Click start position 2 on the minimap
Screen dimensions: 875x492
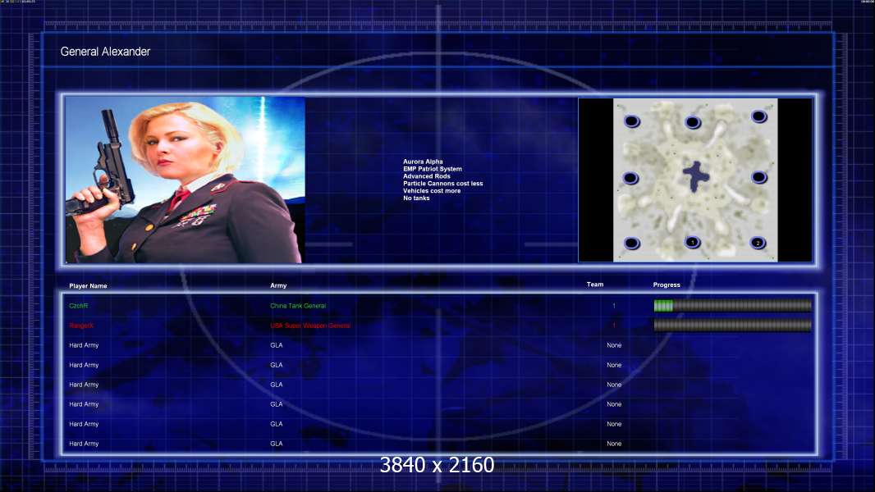758,243
